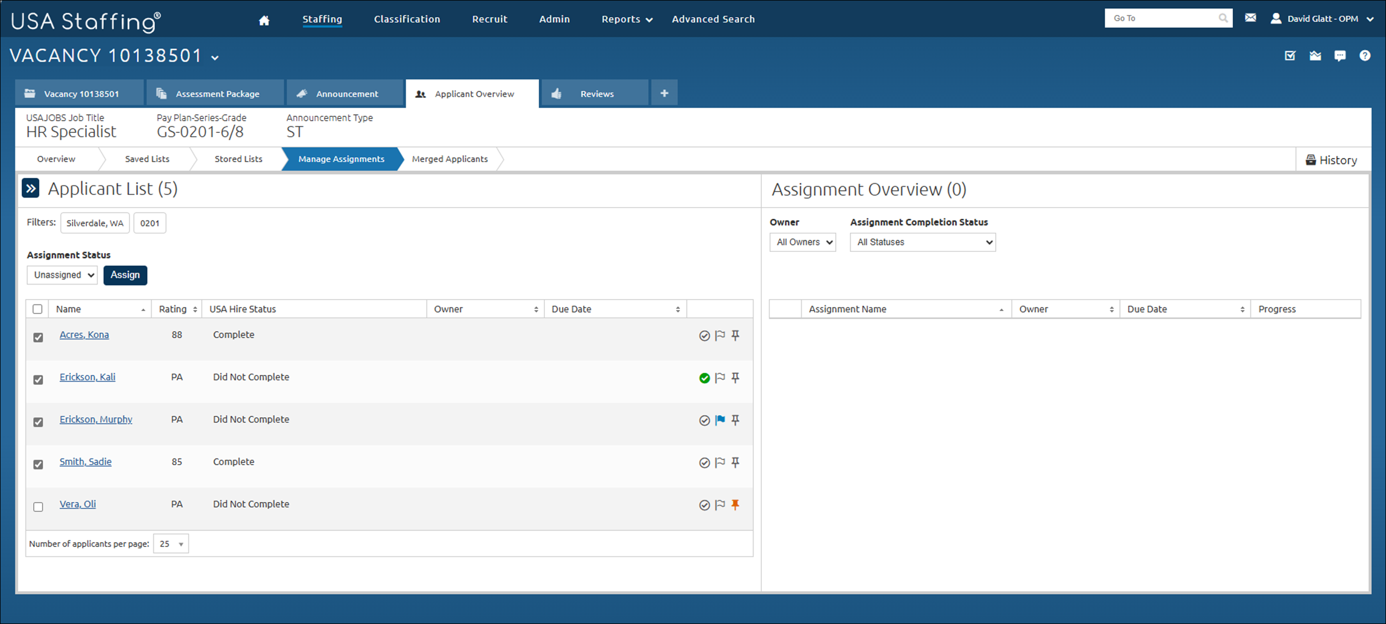This screenshot has height=624, width=1386.
Task: Click the help question mark icon
Action: pos(1364,55)
